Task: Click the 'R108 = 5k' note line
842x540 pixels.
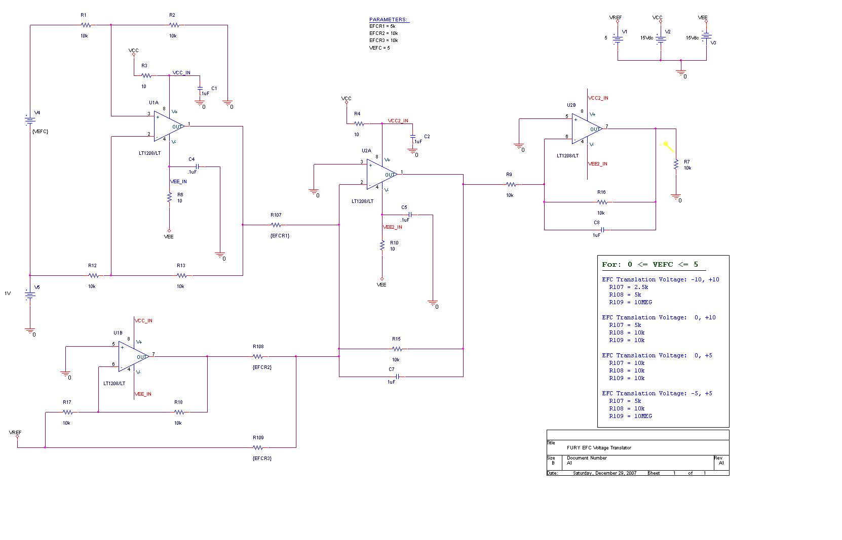Action: (x=625, y=295)
